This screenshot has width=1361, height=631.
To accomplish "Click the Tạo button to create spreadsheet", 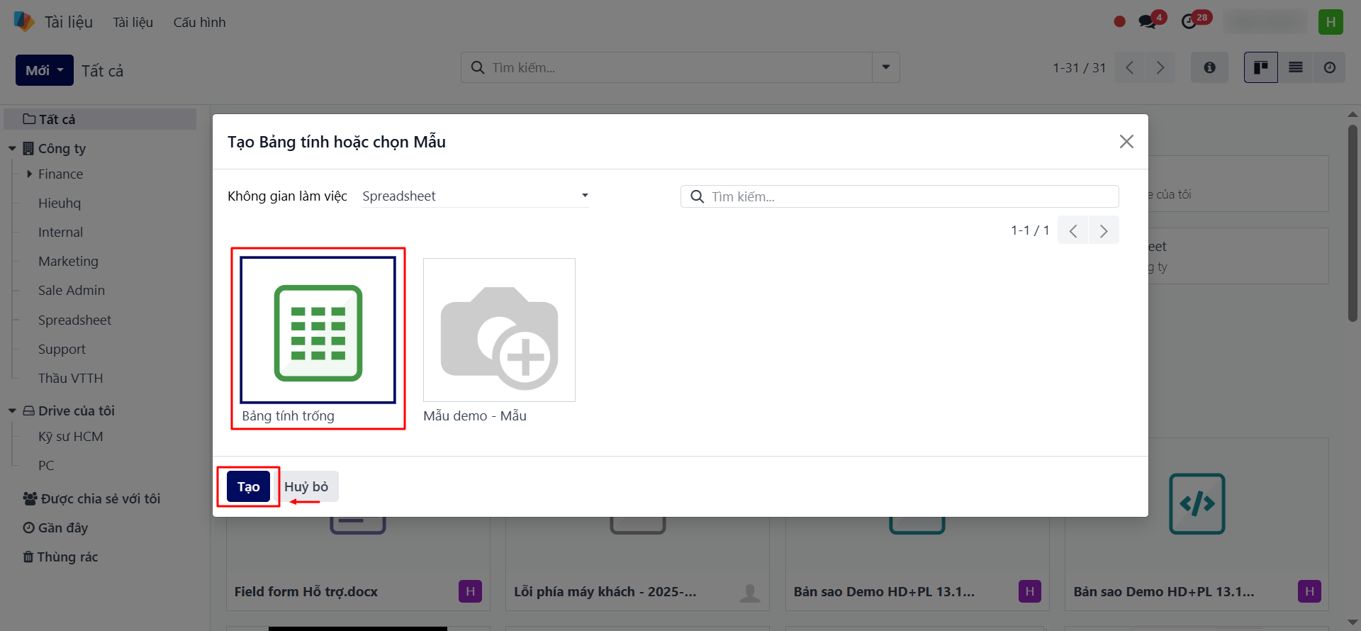I will [248, 486].
